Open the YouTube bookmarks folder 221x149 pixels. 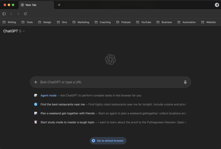coord(144,22)
